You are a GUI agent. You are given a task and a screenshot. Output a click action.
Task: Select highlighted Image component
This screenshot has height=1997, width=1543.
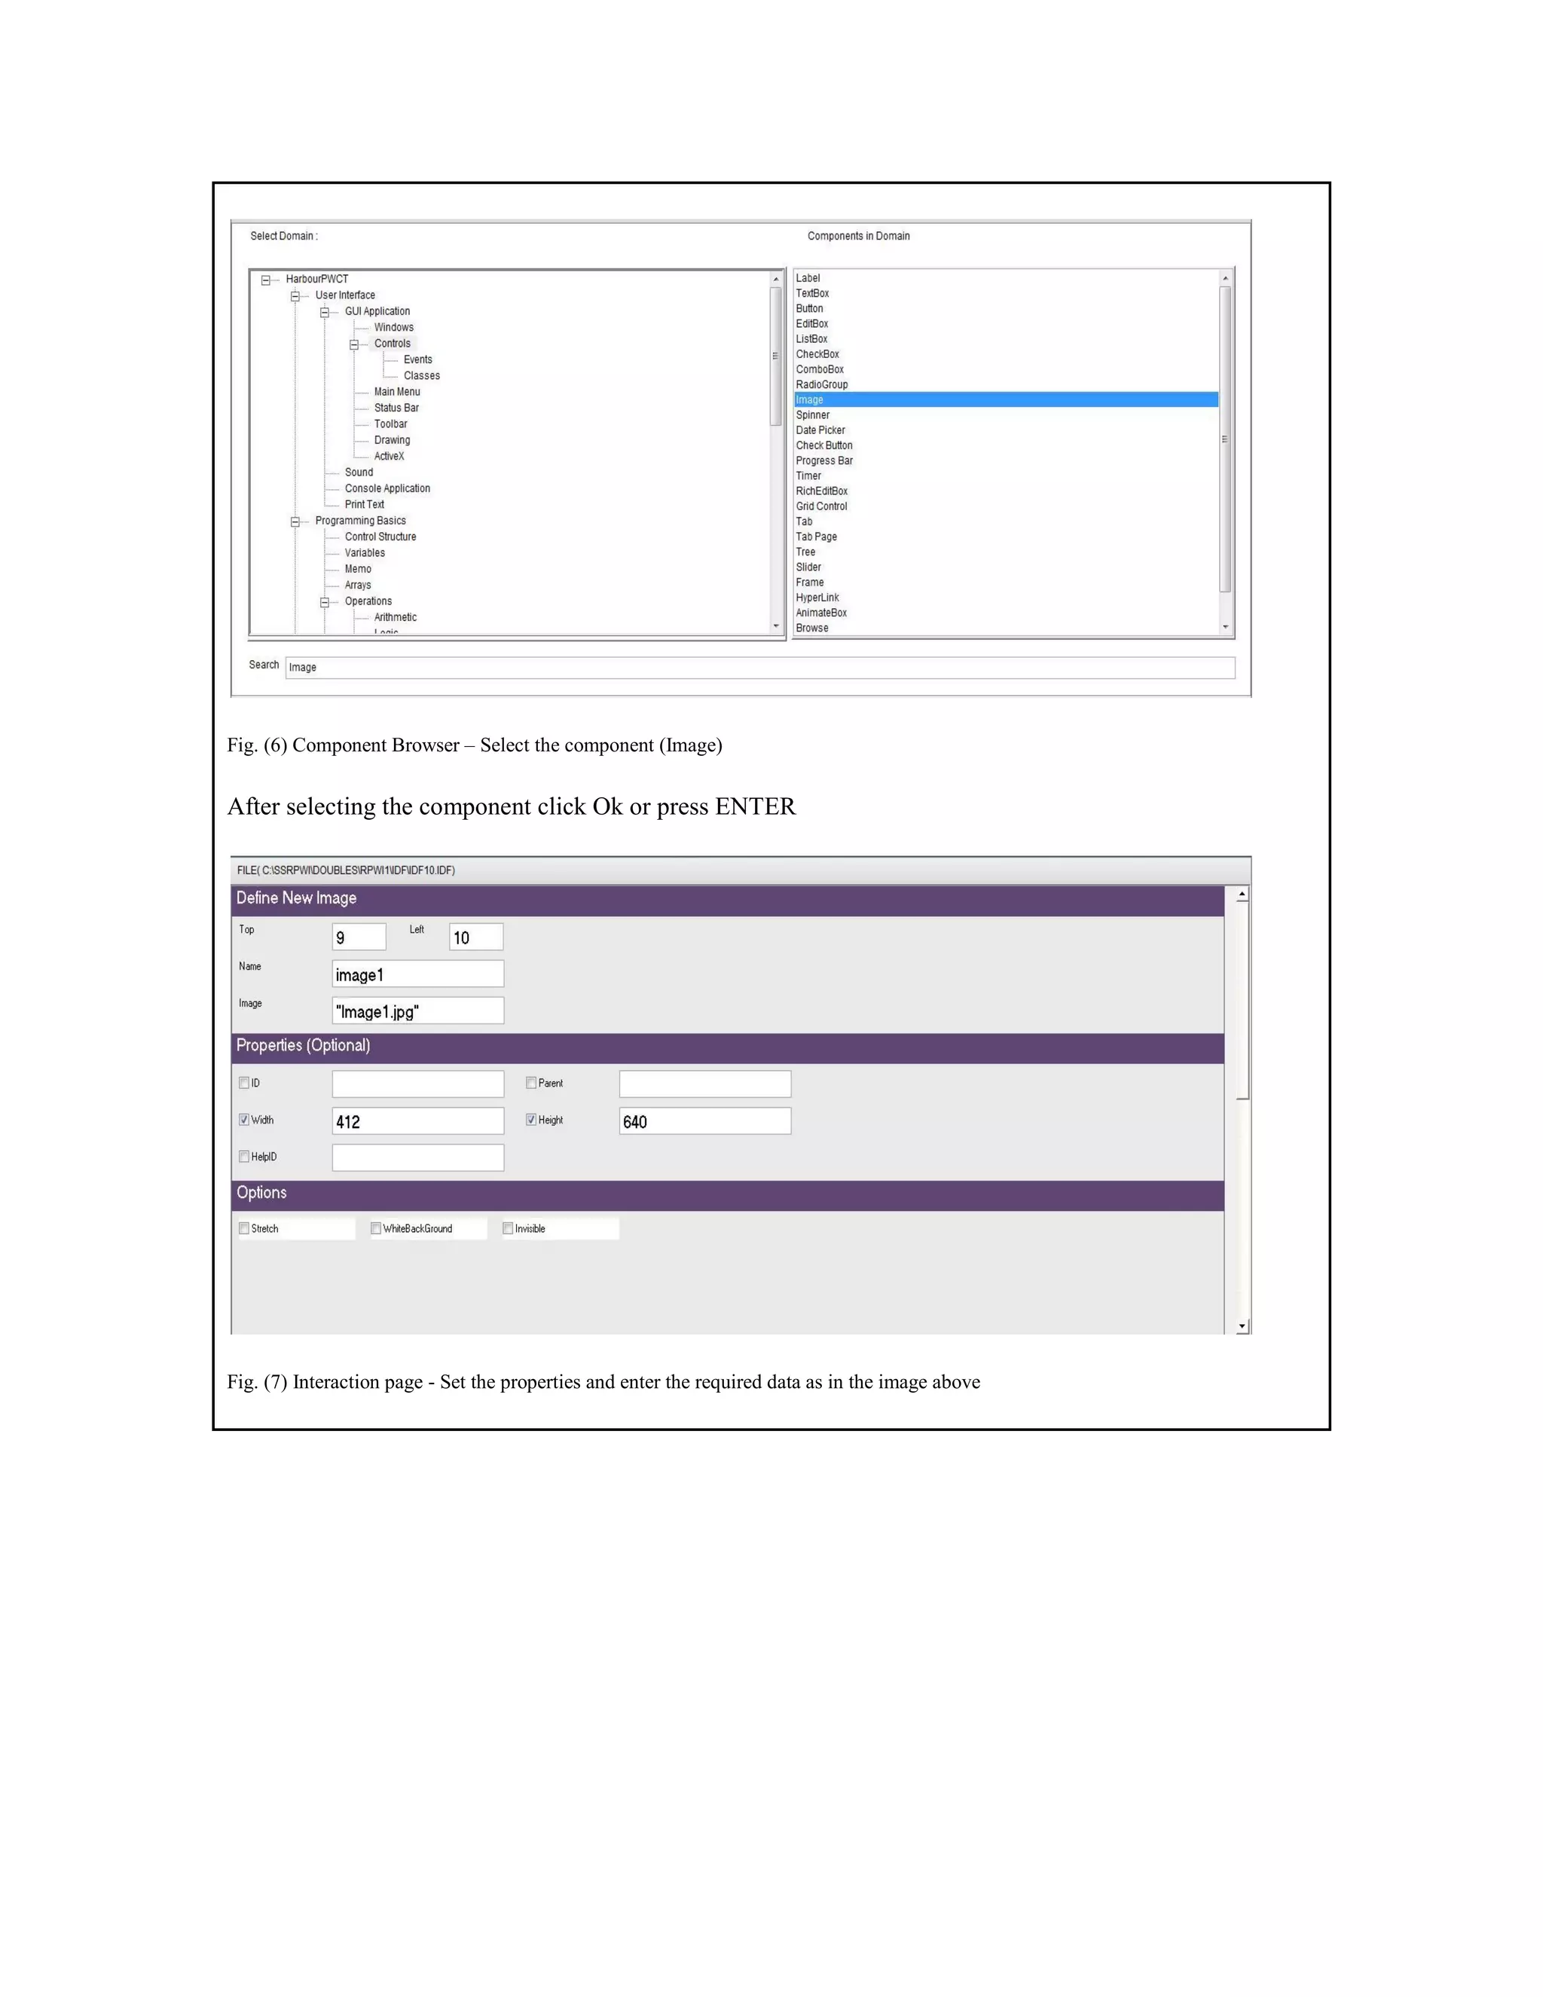(1007, 399)
